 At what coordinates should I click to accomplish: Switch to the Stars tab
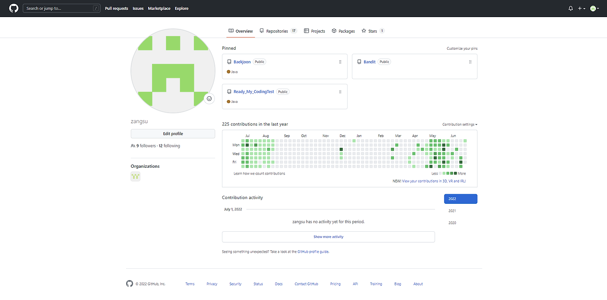(x=373, y=31)
